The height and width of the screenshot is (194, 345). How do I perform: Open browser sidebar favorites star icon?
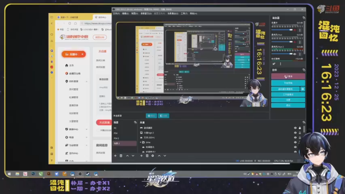tap(52, 34)
